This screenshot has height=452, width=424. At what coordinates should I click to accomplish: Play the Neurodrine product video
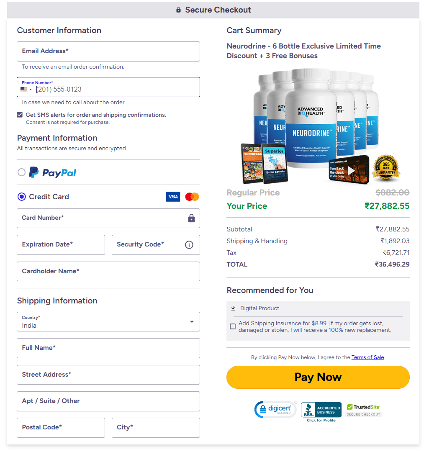(351, 170)
